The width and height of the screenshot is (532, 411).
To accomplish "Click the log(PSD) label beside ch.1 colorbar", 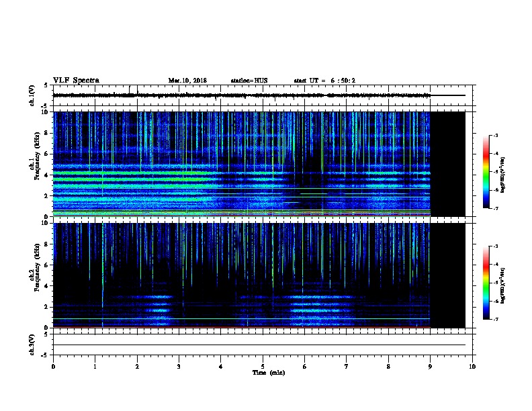I will click(502, 175).
